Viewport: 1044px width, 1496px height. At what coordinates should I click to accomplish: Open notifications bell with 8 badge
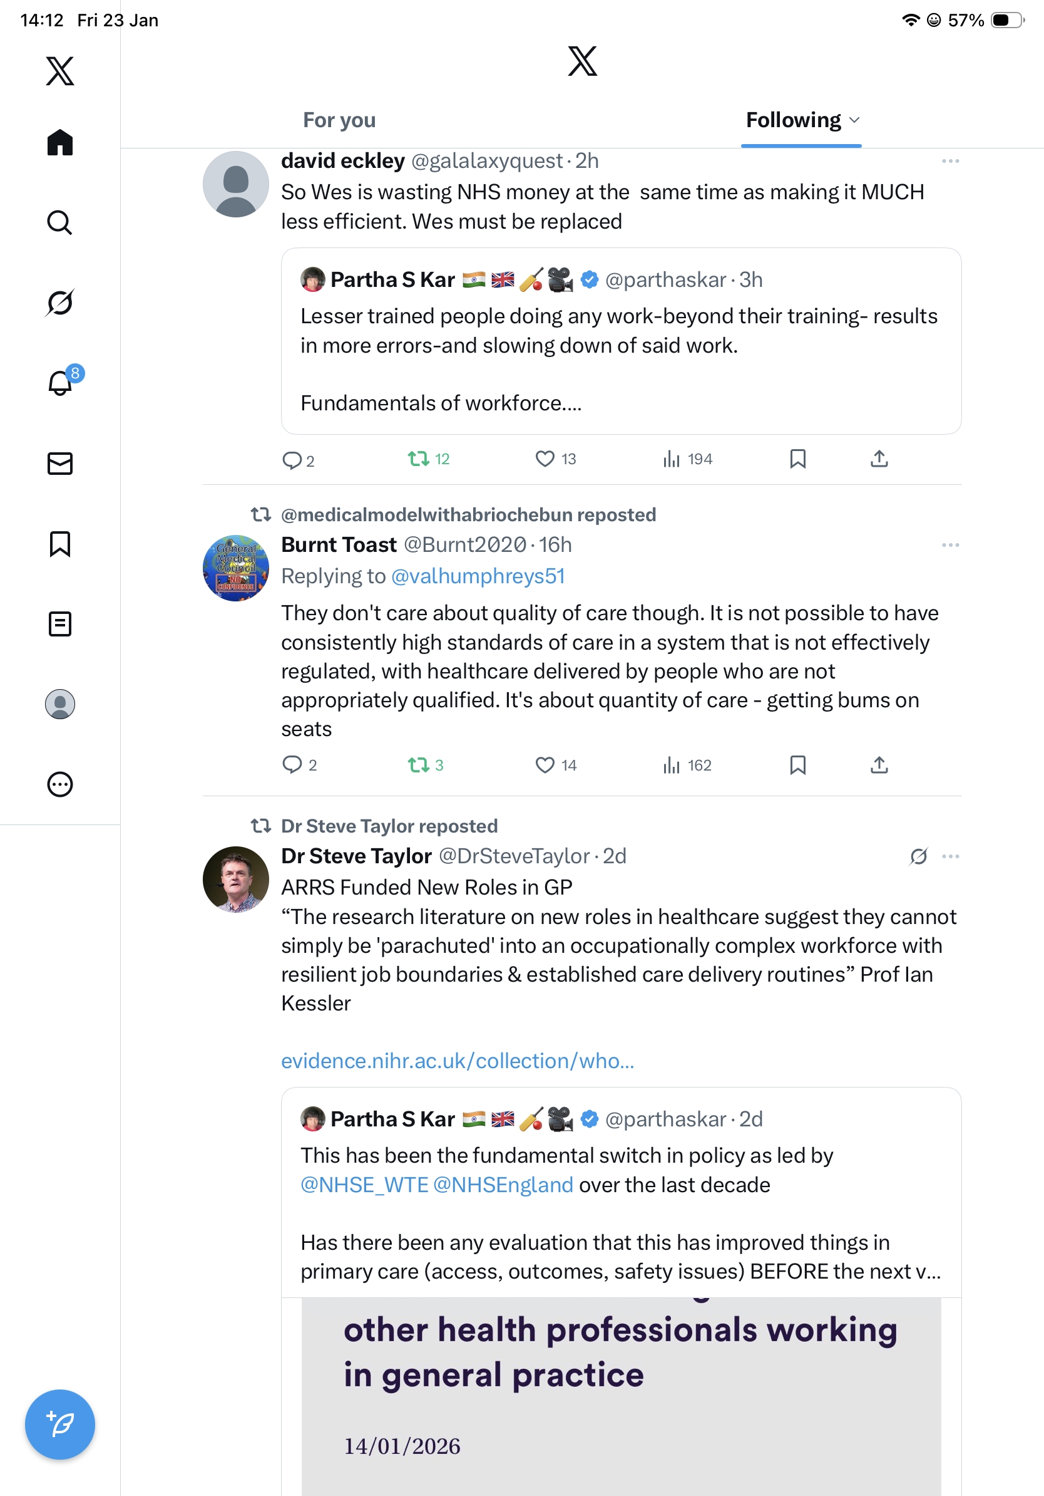pos(61,383)
